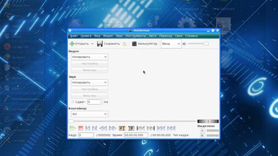
Task: Click the green Open file plus icon
Action: click(x=72, y=43)
